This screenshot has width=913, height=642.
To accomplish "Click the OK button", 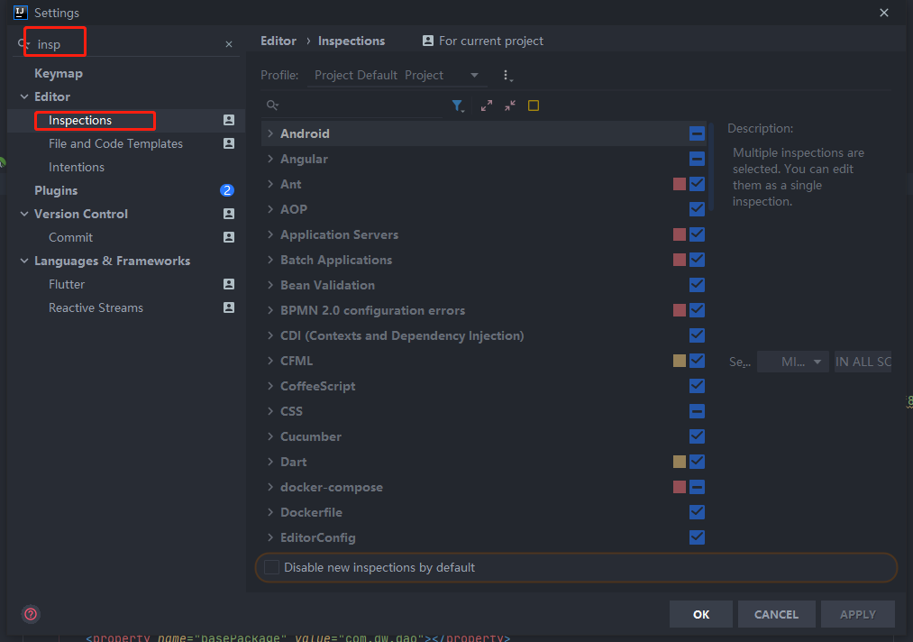I will [x=701, y=614].
